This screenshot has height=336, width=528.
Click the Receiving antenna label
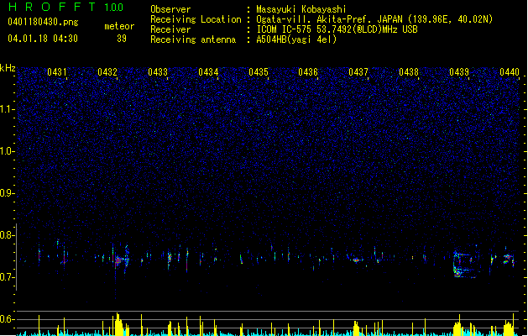pos(193,39)
